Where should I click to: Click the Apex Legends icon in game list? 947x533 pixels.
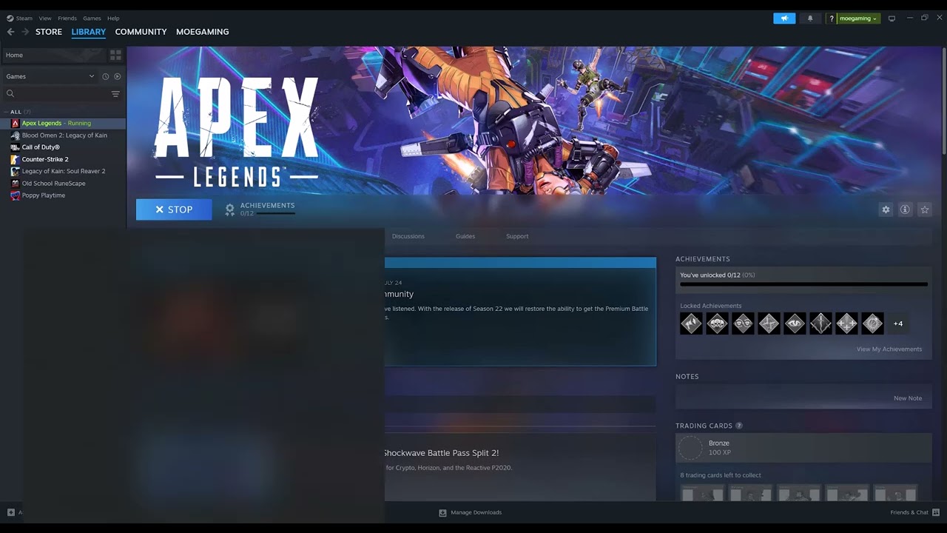click(x=15, y=123)
